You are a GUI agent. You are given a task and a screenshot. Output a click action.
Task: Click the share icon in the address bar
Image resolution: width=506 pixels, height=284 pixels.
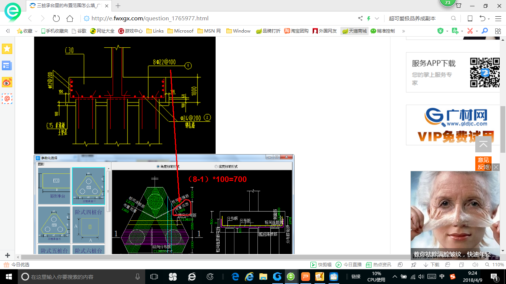point(360,18)
